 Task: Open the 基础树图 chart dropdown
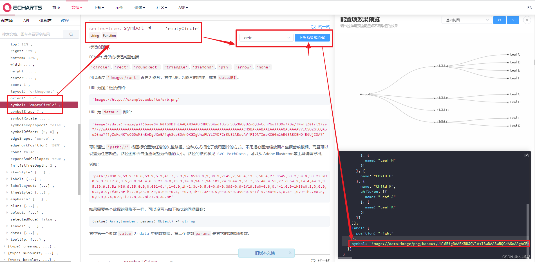click(x=467, y=20)
